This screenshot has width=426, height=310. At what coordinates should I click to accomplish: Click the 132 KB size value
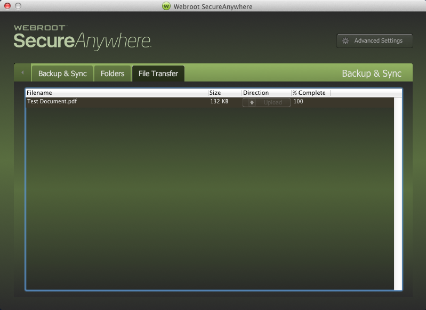tap(219, 102)
